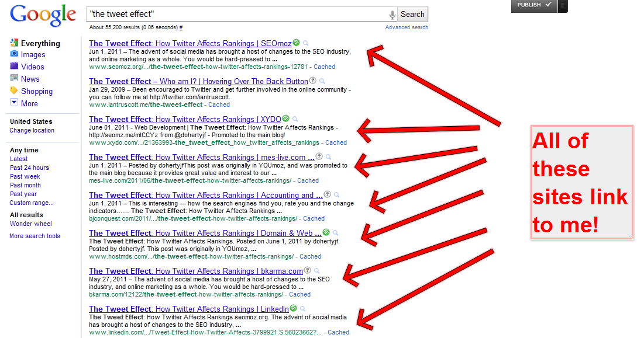This screenshot has width=644, height=338.
Task: Open the Cached link for the bkarma.com result
Action: pyautogui.click(x=300, y=295)
